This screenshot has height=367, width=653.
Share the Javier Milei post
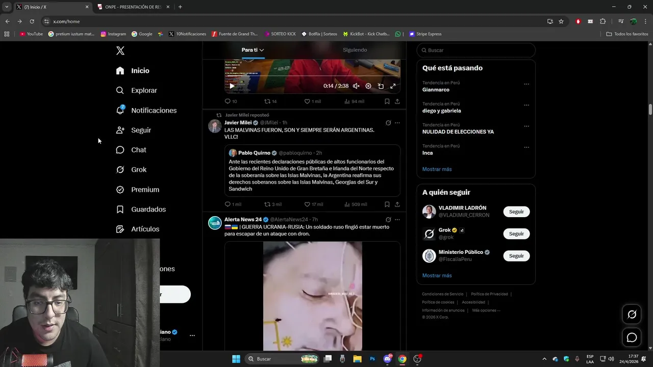(x=397, y=204)
